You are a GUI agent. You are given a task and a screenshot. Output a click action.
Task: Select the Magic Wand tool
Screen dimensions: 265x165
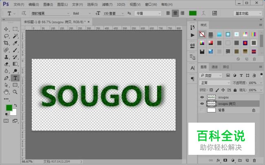[x=15, y=36]
